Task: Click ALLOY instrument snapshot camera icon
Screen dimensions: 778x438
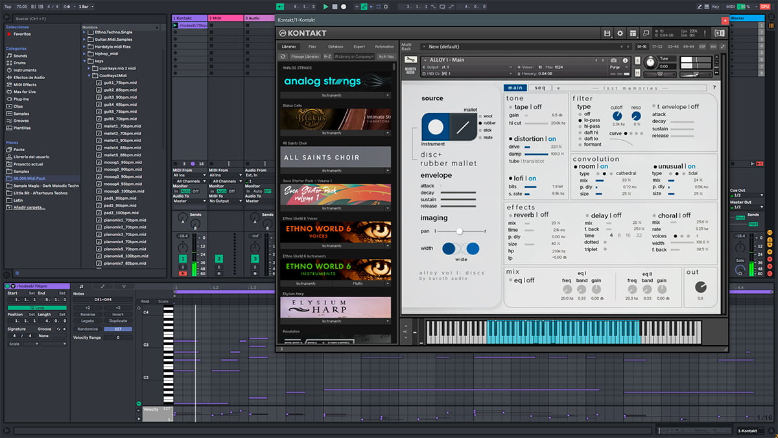Action: 613,60
